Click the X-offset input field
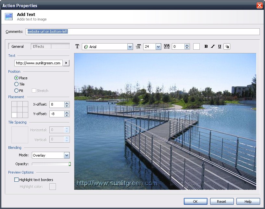Viewport: 265px width, 209px height. (x=57, y=105)
